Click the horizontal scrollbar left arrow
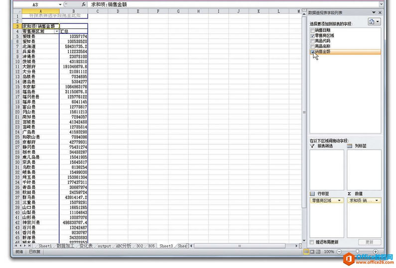The height and width of the screenshot is (268, 396). pyautogui.click(x=191, y=246)
